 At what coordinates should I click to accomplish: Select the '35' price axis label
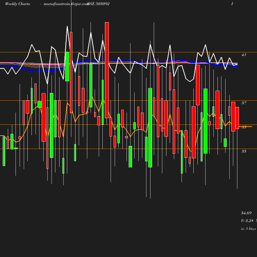pyautogui.click(x=244, y=127)
